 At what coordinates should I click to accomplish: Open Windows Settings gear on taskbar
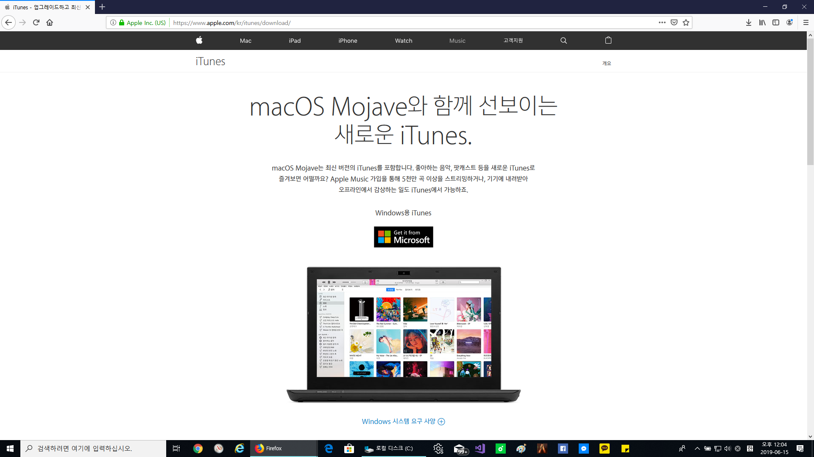tap(438, 449)
